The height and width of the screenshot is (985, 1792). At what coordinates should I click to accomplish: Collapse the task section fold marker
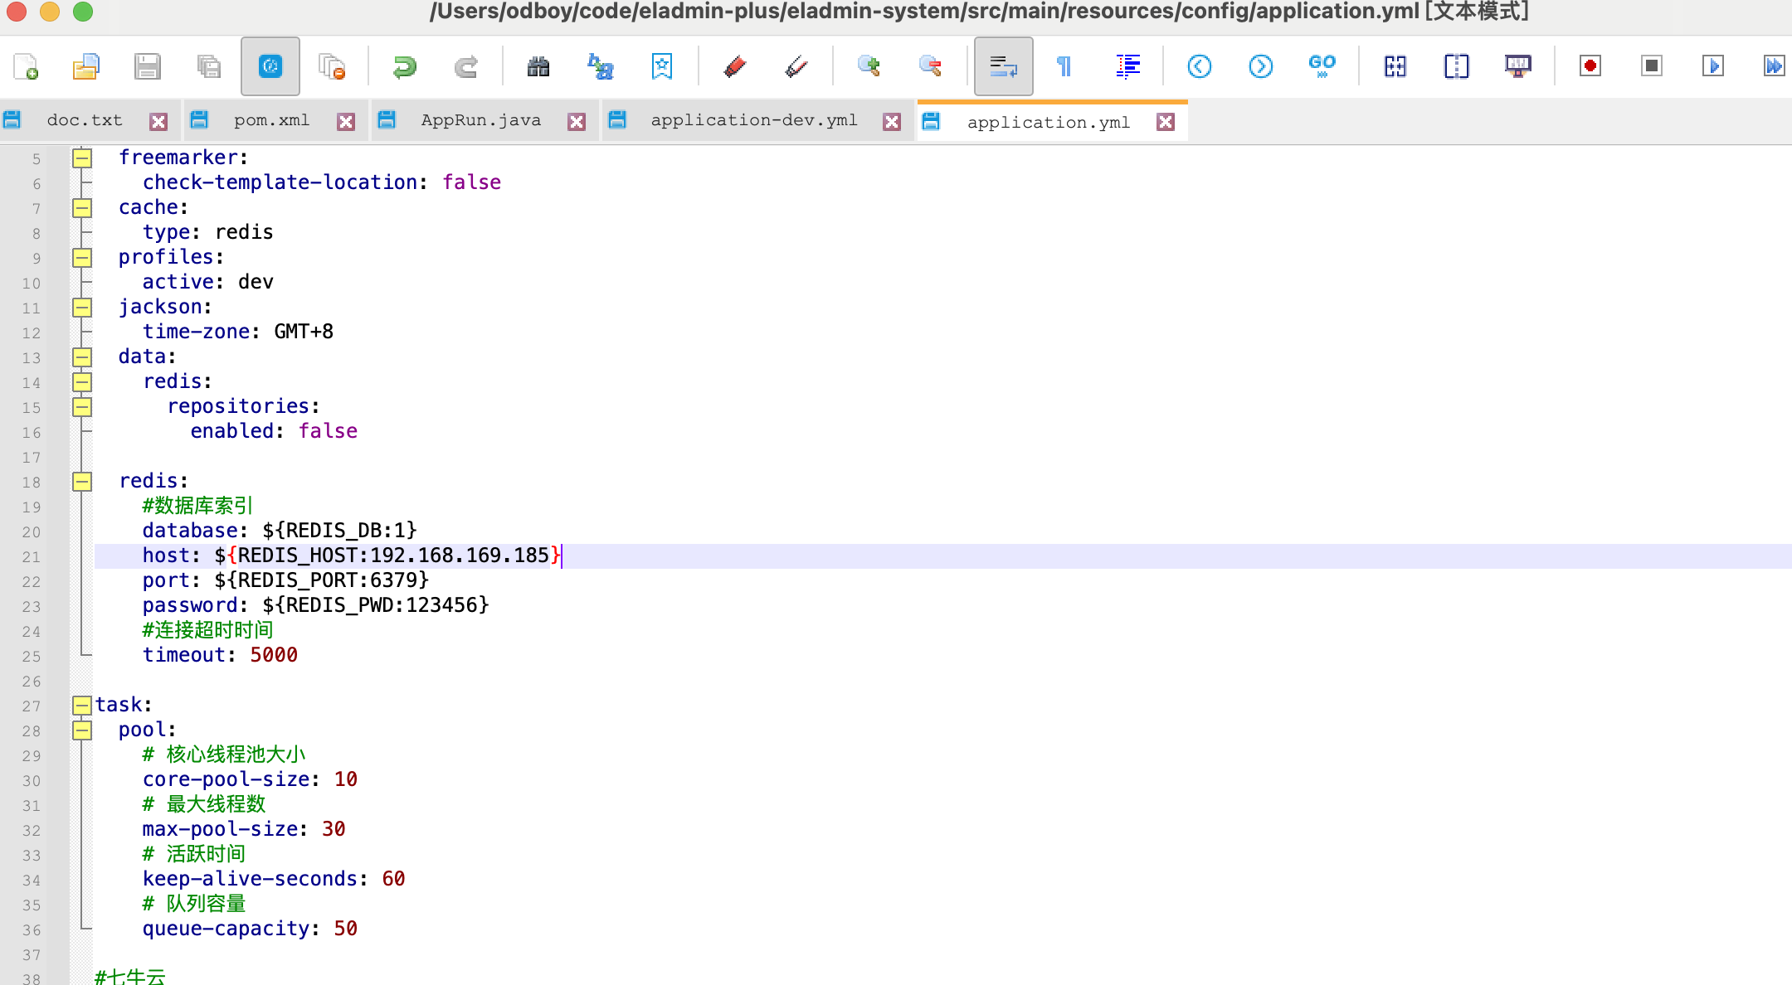81,706
